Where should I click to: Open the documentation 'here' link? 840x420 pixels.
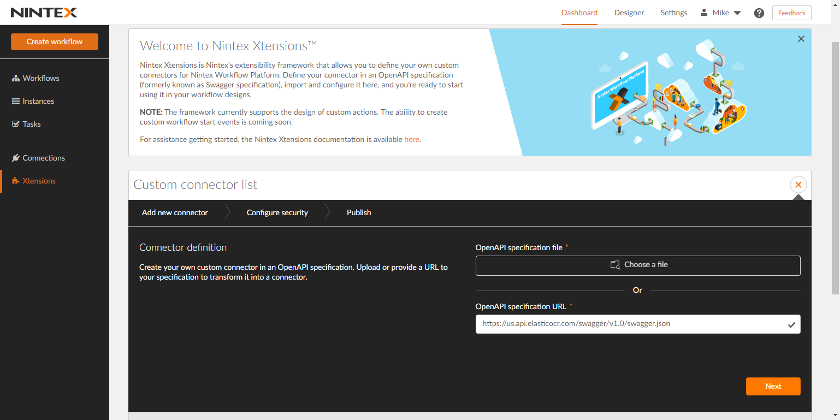(412, 139)
